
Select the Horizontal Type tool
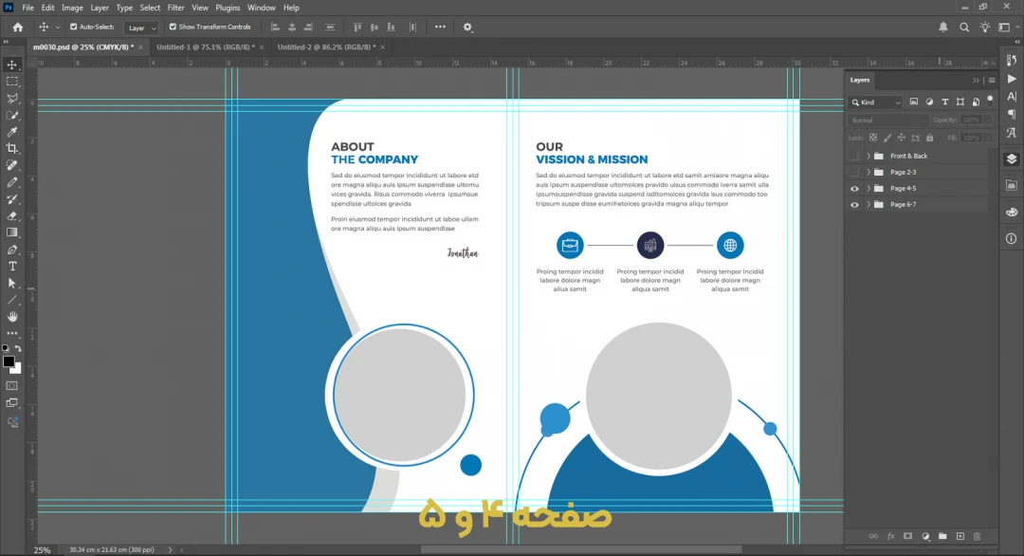(x=12, y=267)
